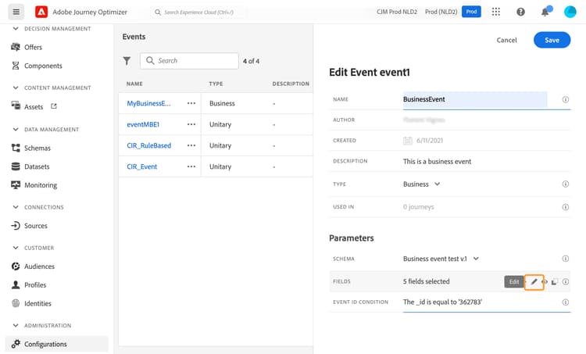Sort by the NAME column header
Viewport: 586px width, 354px height.
(134, 84)
